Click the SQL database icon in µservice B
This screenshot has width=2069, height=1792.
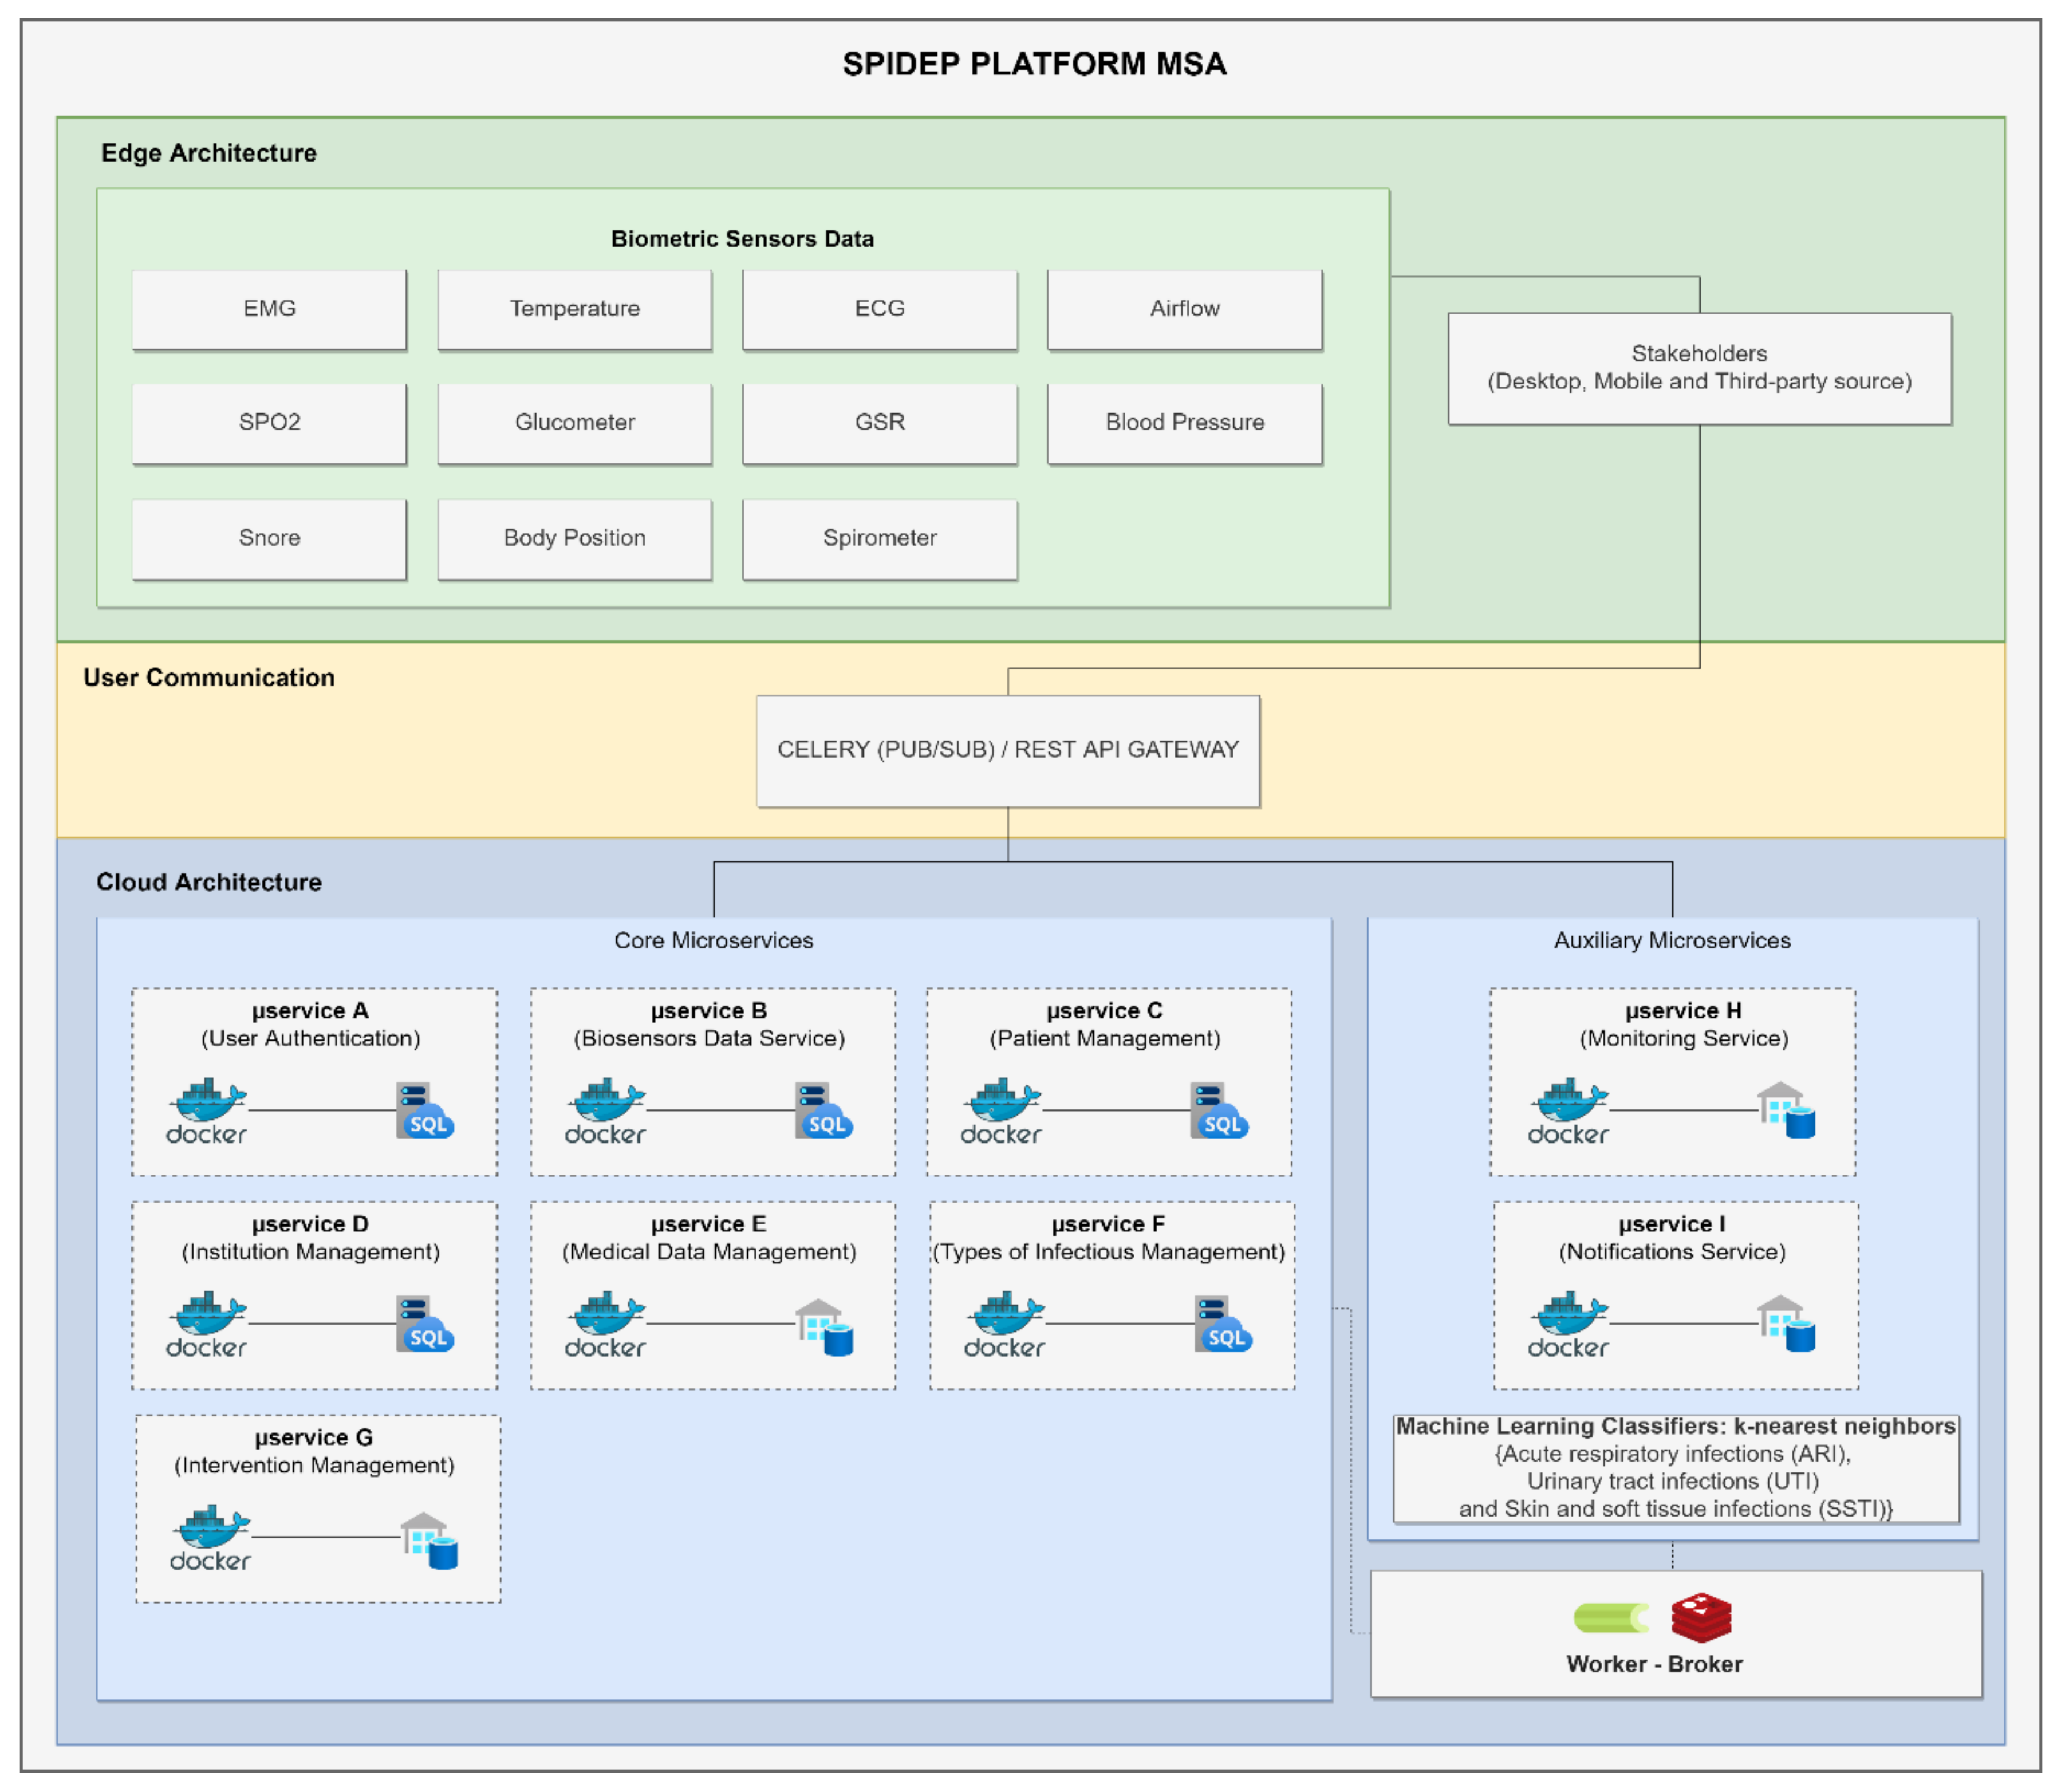pyautogui.click(x=823, y=1110)
